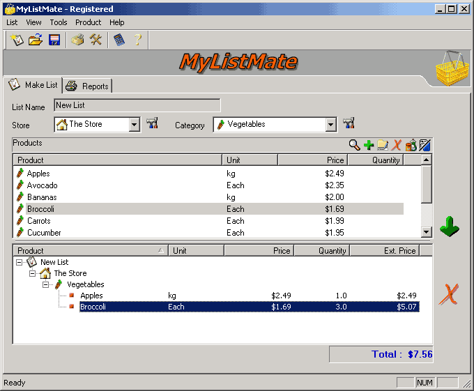The image size is (474, 391).
Task: Click the tools icon next to Store dropdown
Action: tap(153, 124)
